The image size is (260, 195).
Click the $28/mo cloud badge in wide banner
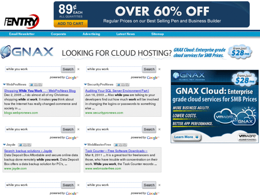pos(240,52)
